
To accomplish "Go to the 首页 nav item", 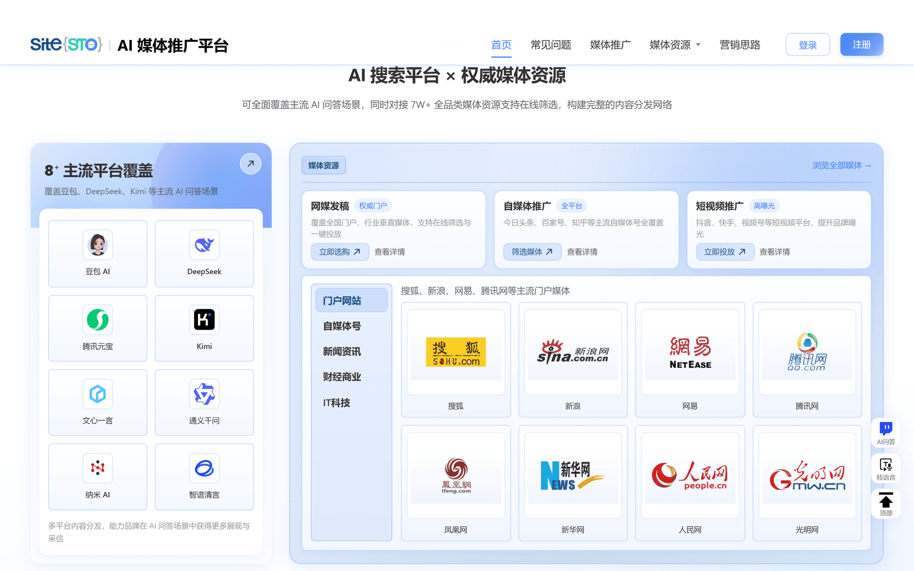I will coord(501,45).
